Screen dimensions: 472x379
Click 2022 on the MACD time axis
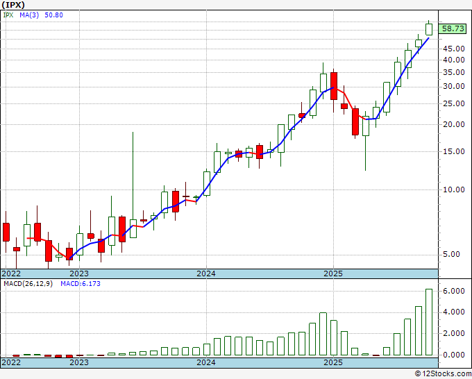(x=11, y=362)
